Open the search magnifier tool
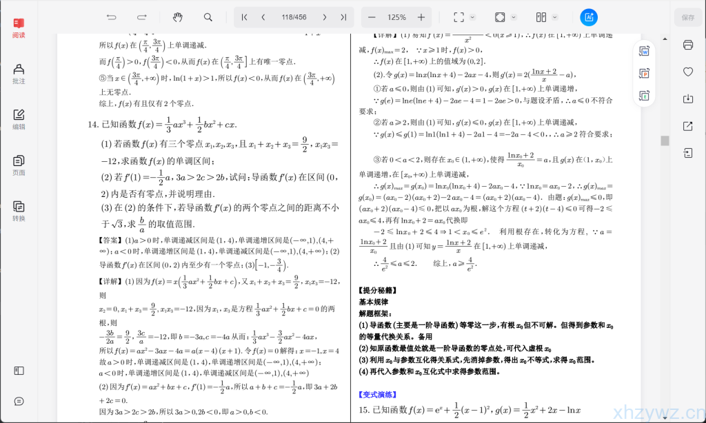The image size is (706, 423). 208,17
